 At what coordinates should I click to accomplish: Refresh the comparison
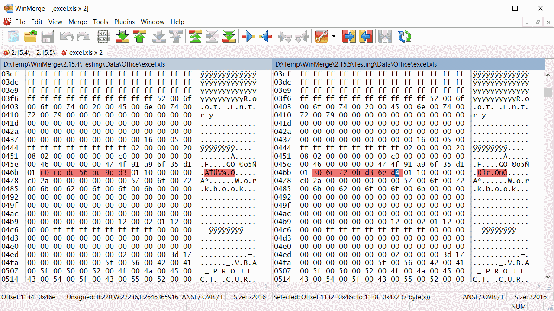(404, 36)
